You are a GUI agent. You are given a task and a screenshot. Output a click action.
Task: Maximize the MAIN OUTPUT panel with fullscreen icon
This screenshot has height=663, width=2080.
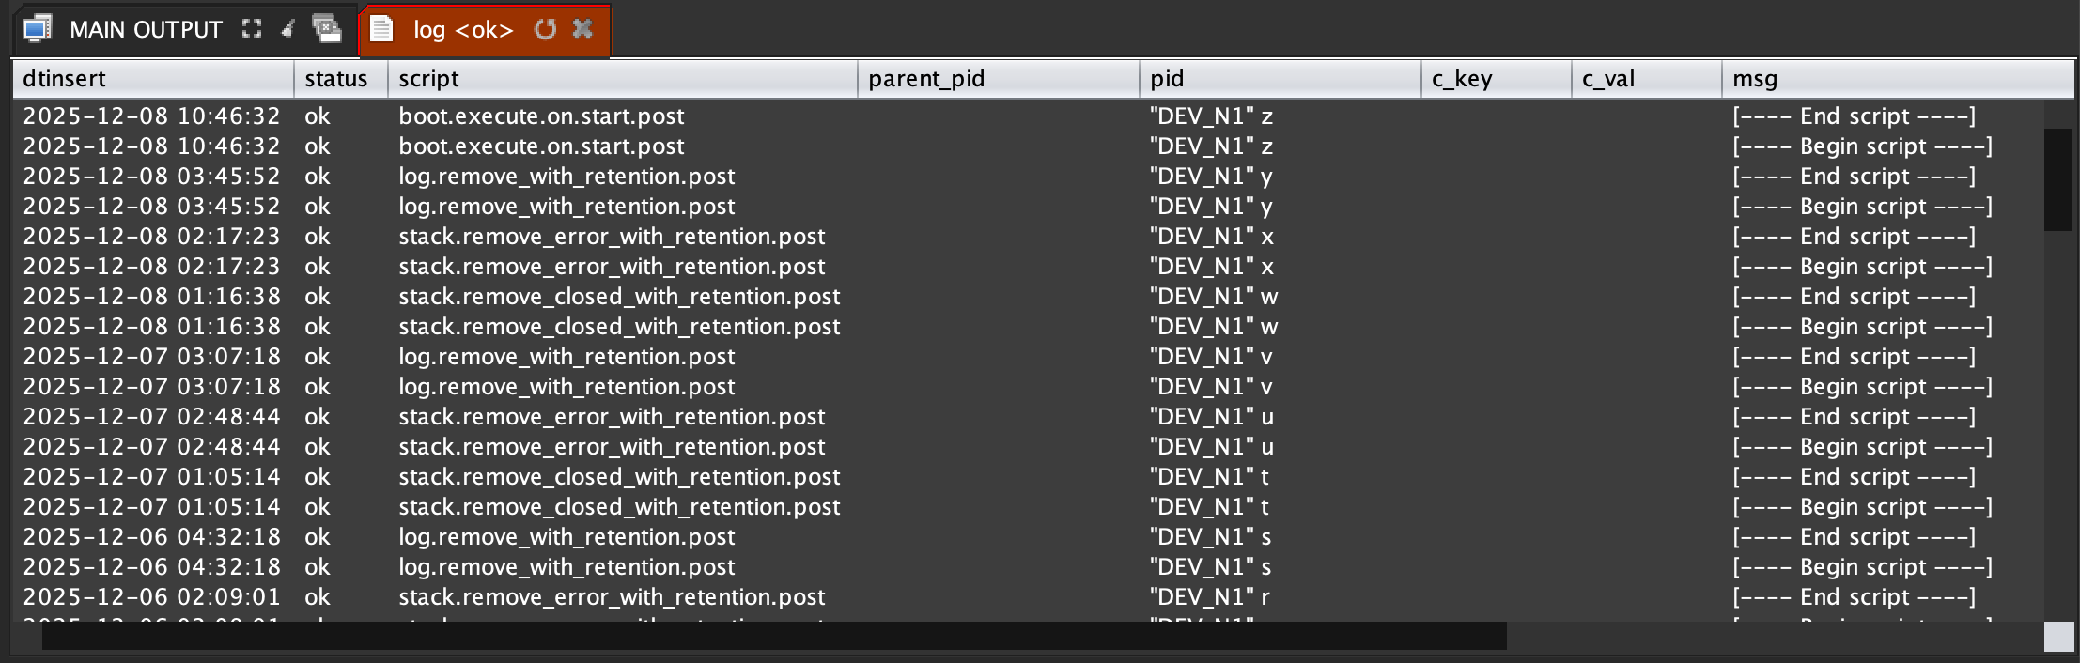point(251,29)
